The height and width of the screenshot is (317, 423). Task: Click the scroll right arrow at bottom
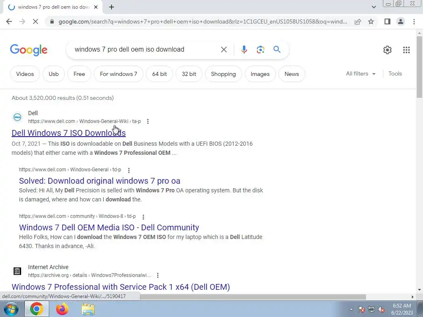pyautogui.click(x=413, y=297)
